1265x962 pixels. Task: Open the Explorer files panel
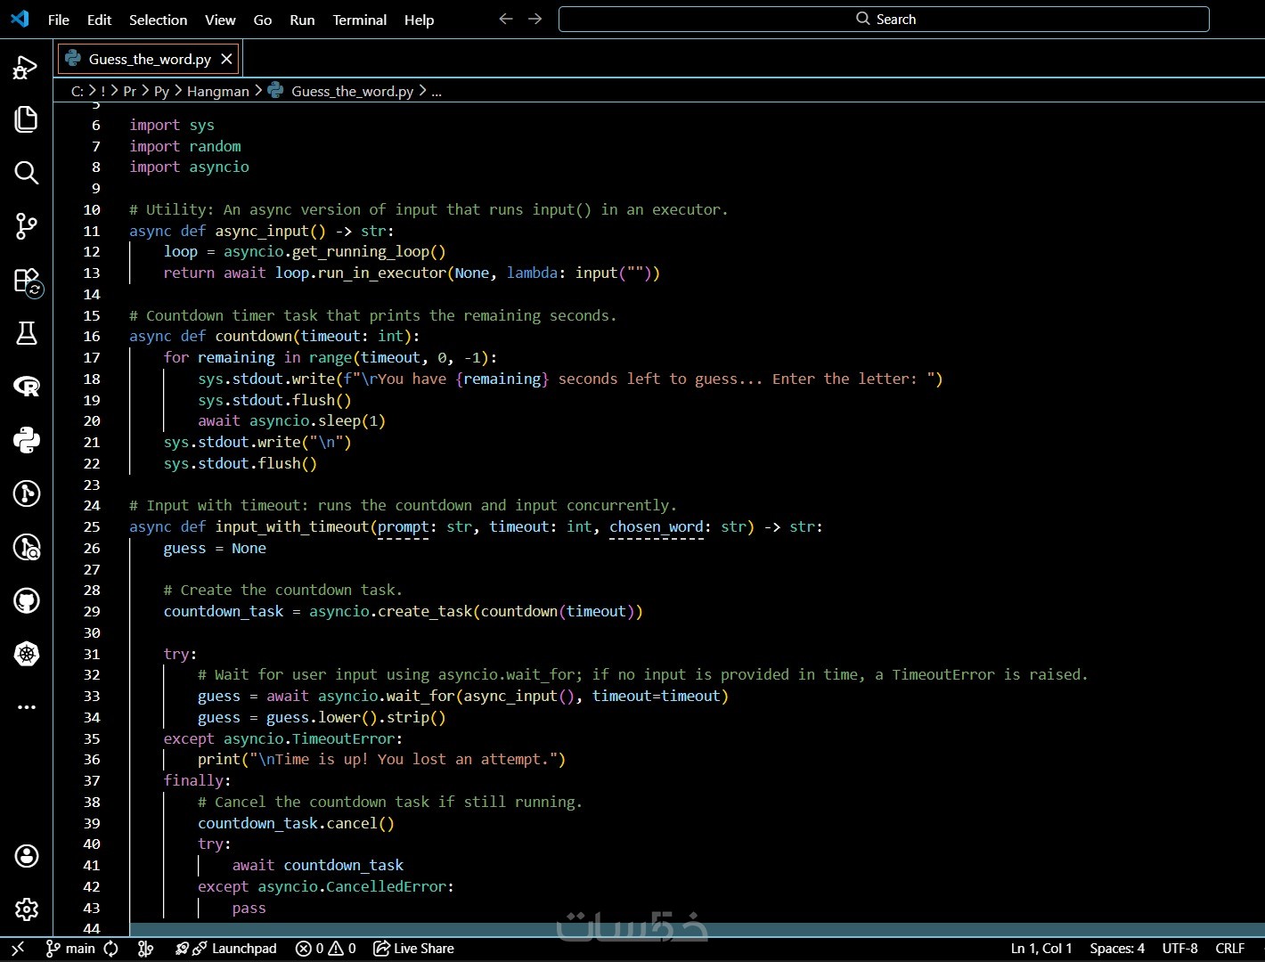coord(26,119)
